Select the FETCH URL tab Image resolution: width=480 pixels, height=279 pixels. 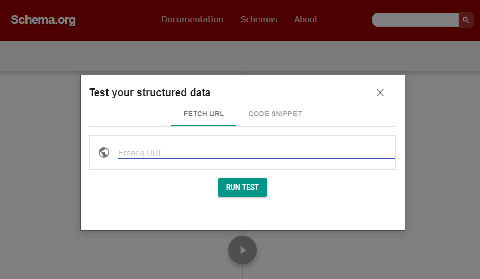click(x=203, y=114)
